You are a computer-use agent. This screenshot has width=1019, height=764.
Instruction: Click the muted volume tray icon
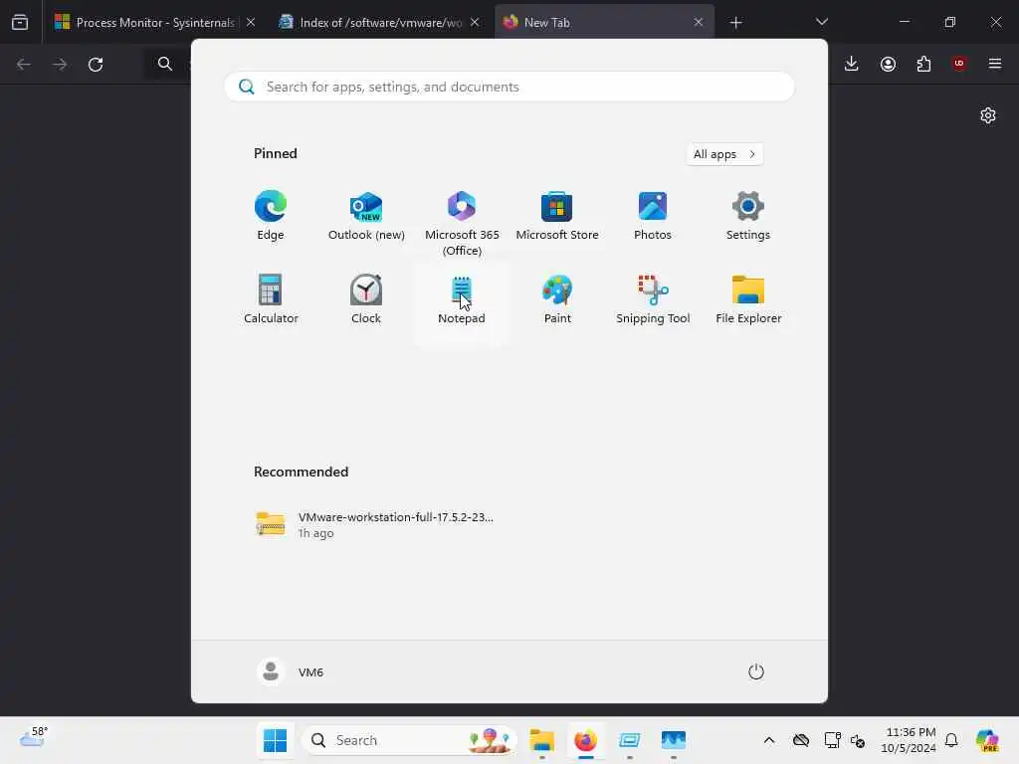(x=858, y=740)
